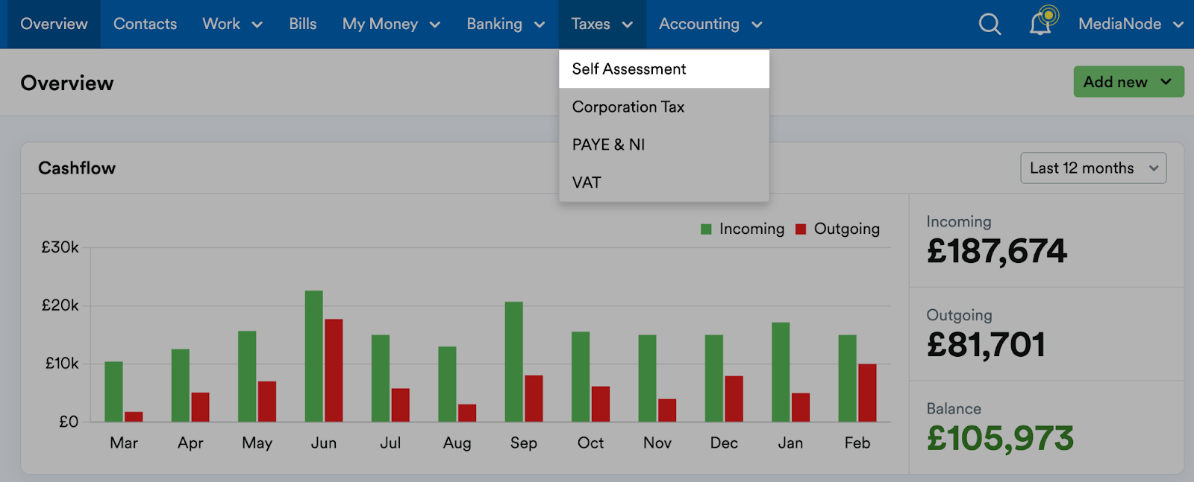Choose VAT from the Taxes menu
The width and height of the screenshot is (1194, 482).
[663, 183]
